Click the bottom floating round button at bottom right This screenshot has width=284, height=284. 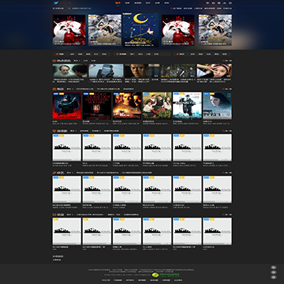pos(274,277)
